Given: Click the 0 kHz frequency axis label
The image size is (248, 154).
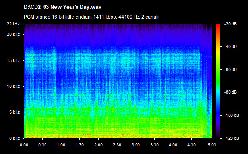Looking at the screenshot, I should [x=14, y=138].
